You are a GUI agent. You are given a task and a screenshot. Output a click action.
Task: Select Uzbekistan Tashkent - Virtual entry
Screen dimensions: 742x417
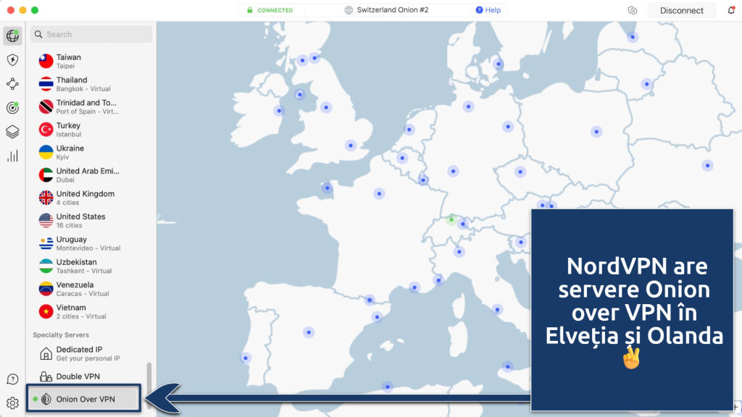[x=90, y=266]
